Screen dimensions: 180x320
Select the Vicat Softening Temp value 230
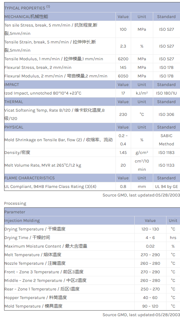pos(123,114)
